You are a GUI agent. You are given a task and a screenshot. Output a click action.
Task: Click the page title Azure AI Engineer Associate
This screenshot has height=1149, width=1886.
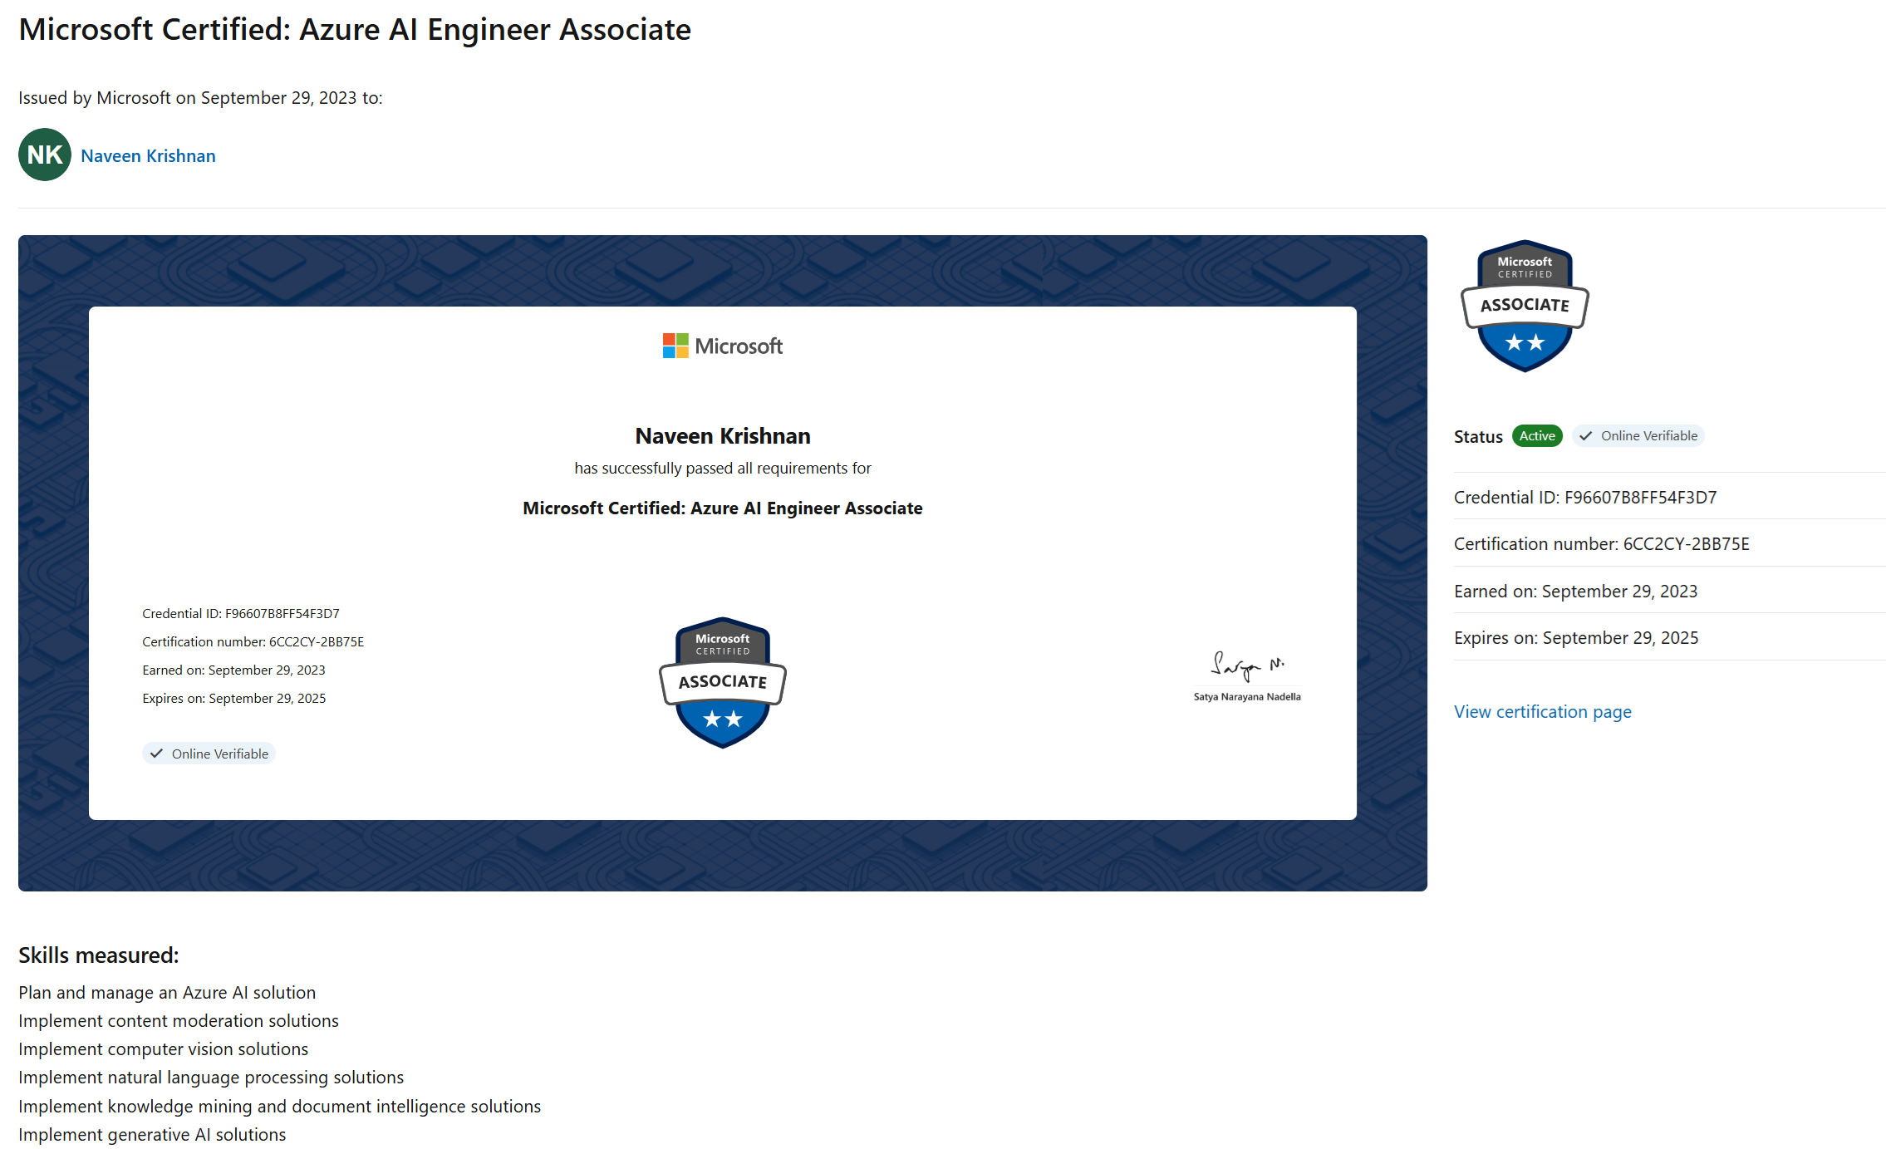355,29
